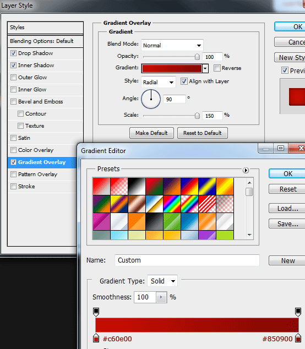Open the Smoothness slider popup arrow
305x349 pixels.
(x=161, y=297)
